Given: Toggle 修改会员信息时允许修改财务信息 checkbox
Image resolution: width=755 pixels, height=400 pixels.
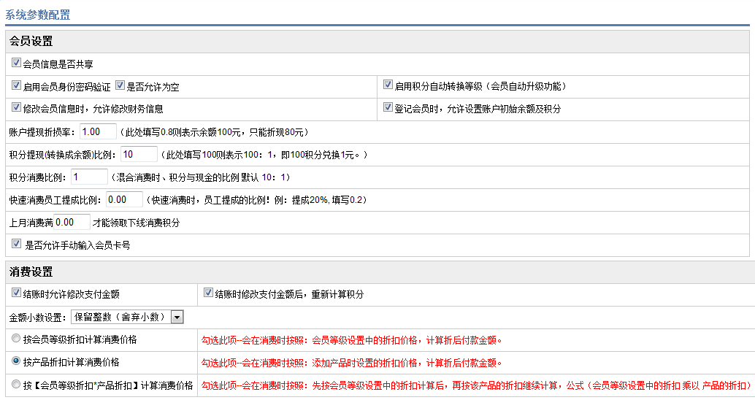Looking at the screenshot, I should tap(17, 107).
